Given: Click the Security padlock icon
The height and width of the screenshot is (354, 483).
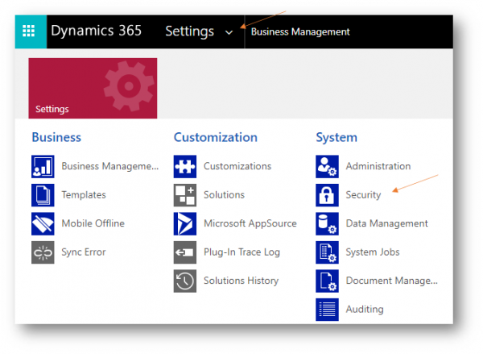Looking at the screenshot, I should pyautogui.click(x=327, y=195).
